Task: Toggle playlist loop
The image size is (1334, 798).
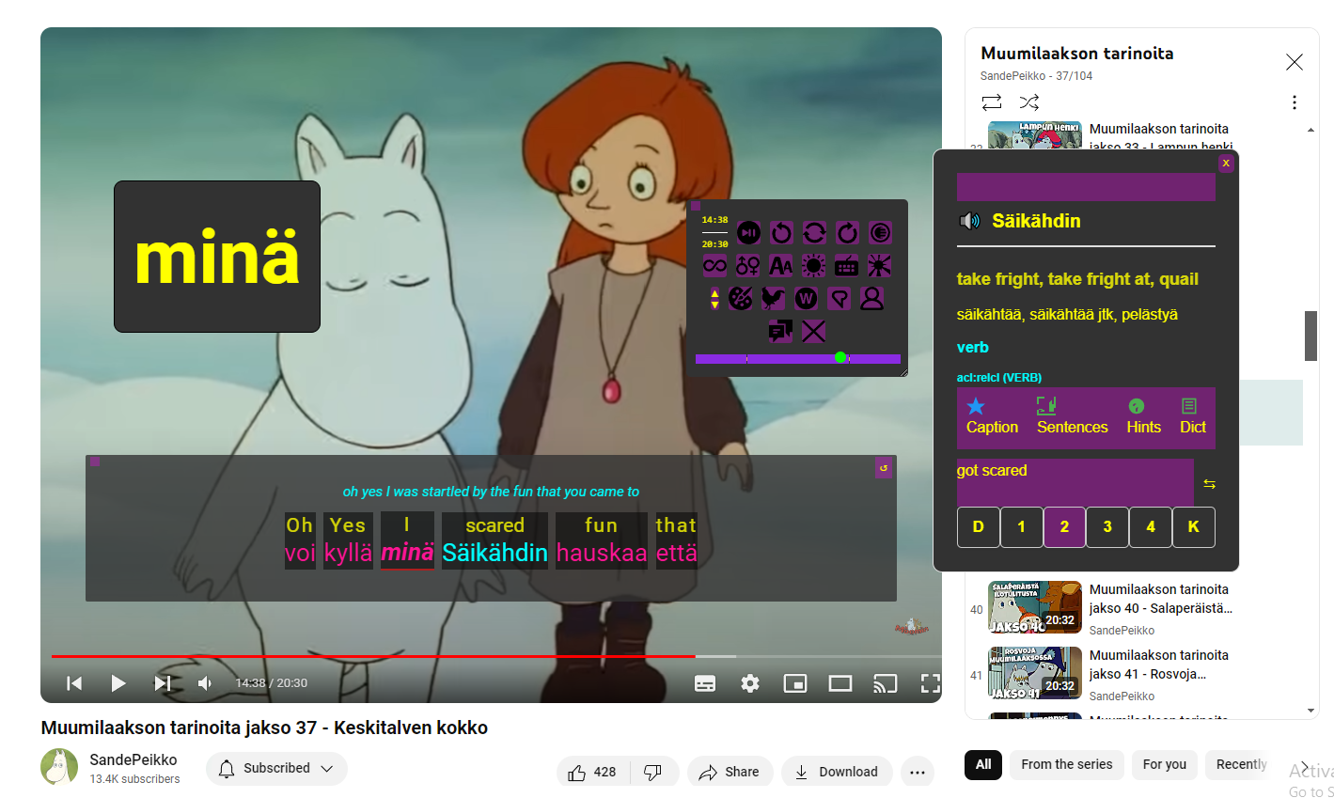Action: (992, 102)
